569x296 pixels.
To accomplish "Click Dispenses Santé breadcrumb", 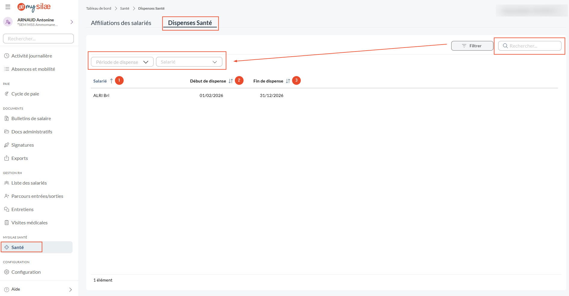I will click(x=151, y=8).
